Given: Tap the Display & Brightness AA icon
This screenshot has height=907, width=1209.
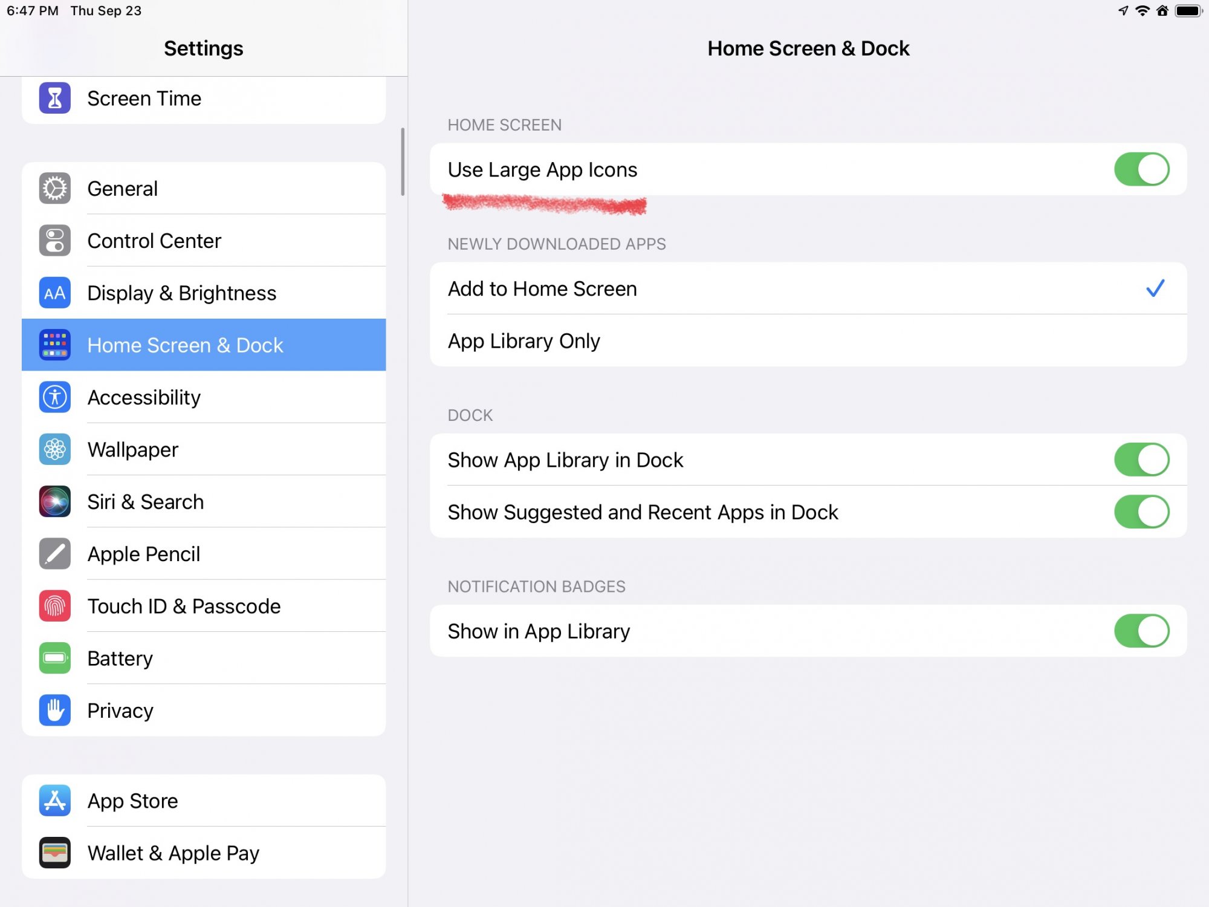Looking at the screenshot, I should (x=54, y=293).
